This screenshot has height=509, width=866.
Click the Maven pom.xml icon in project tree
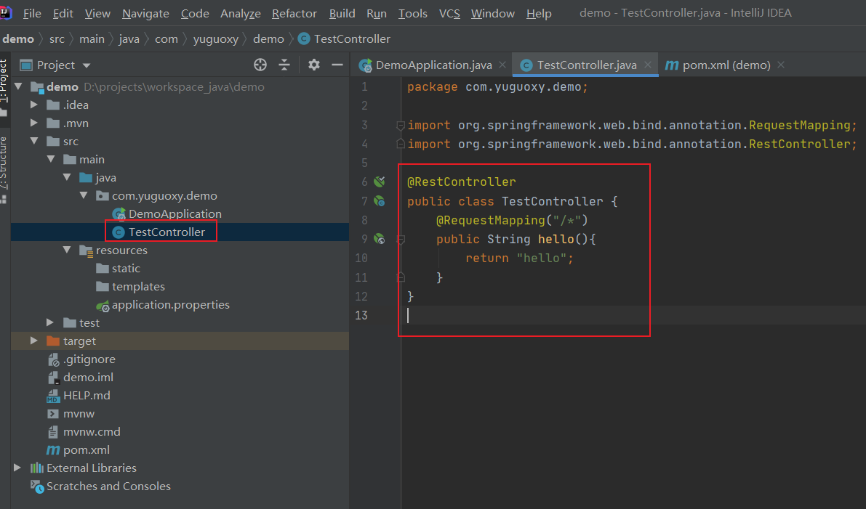pyautogui.click(x=53, y=450)
